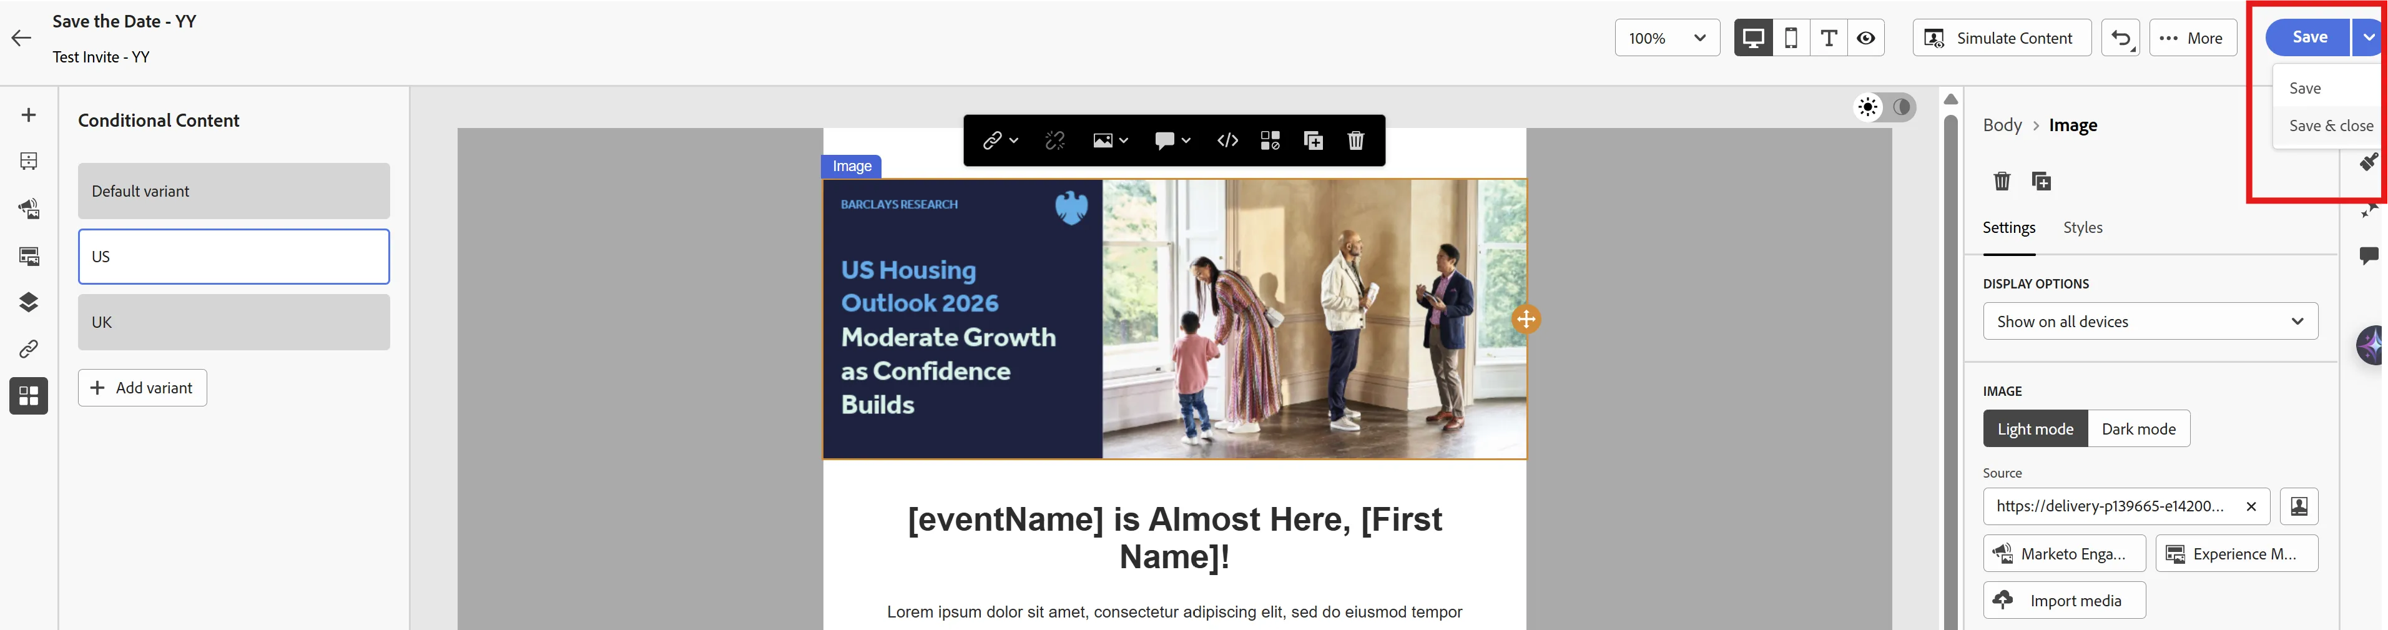Open the 100% zoom dropdown
Image resolution: width=2388 pixels, height=630 pixels.
pyautogui.click(x=1667, y=38)
